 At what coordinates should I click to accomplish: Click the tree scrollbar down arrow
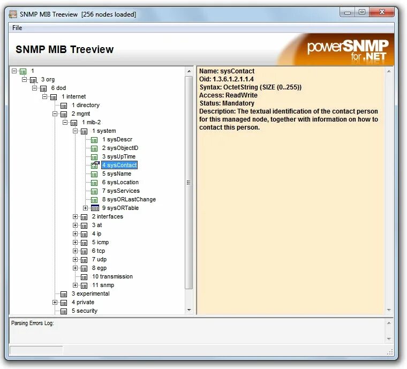tap(189, 310)
